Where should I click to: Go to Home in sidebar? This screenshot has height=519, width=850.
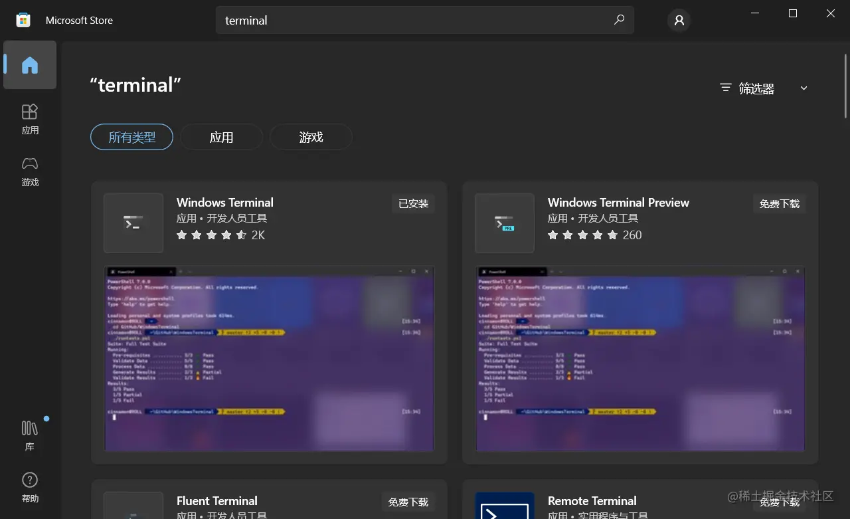[30, 65]
